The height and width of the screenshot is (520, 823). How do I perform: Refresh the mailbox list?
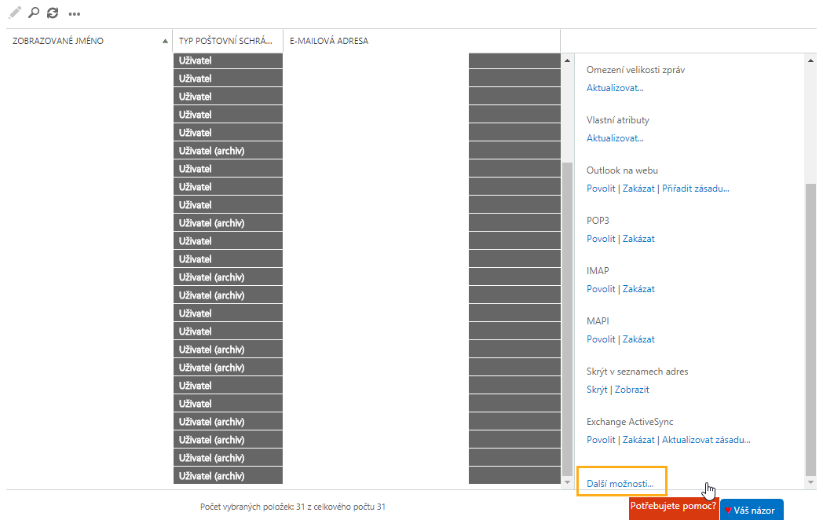(53, 13)
